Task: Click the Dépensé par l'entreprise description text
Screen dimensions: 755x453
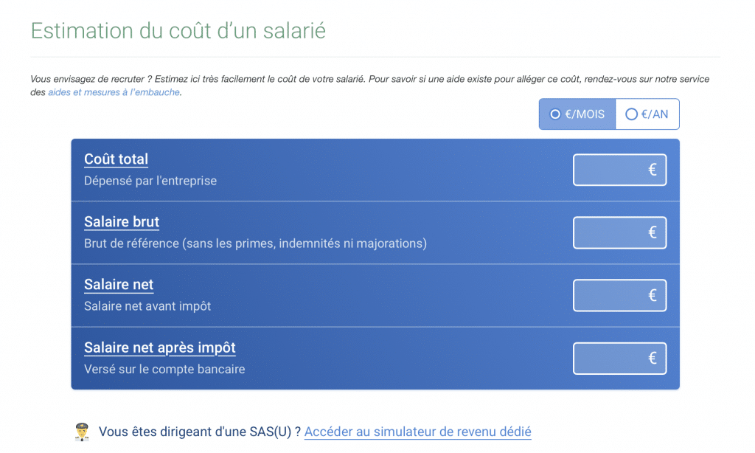Action: click(x=150, y=181)
